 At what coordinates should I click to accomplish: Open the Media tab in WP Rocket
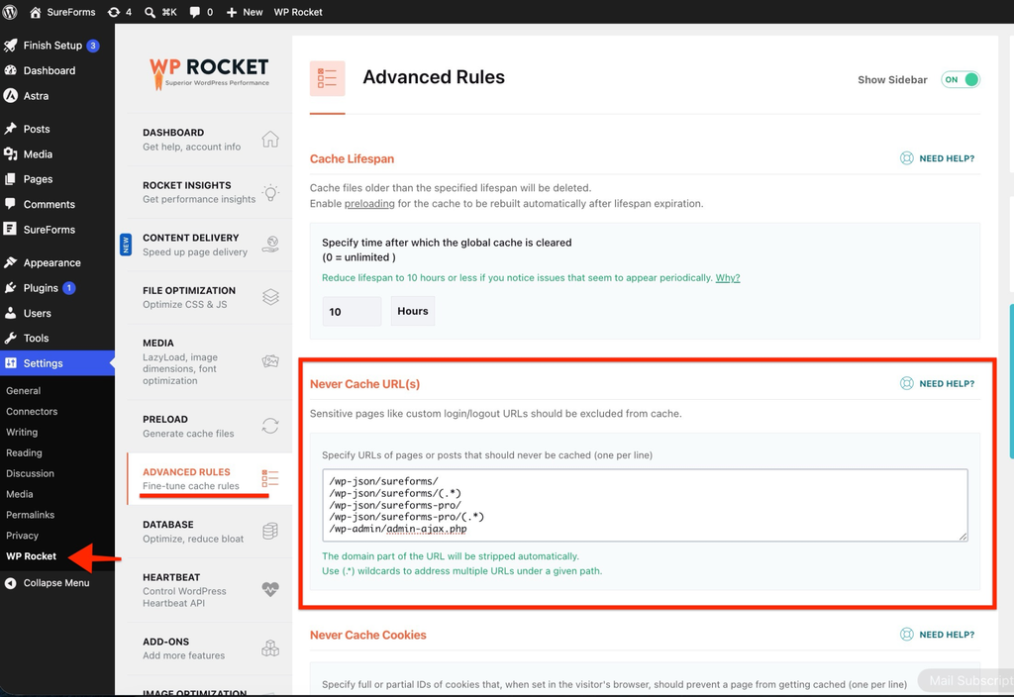tap(209, 361)
